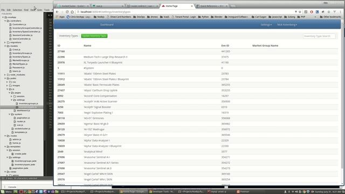Open the Tools menu in the editor
Image resolution: width=345 pixels, height=194 pixels.
(x=47, y=10)
